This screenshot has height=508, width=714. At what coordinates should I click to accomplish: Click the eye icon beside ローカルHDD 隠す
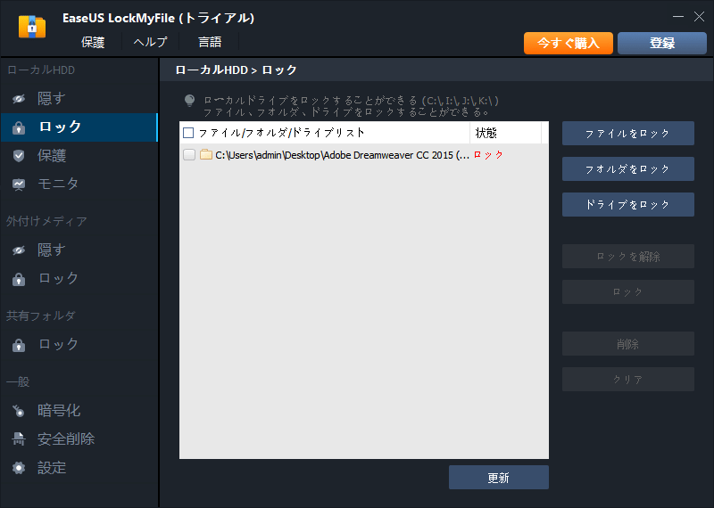(19, 99)
